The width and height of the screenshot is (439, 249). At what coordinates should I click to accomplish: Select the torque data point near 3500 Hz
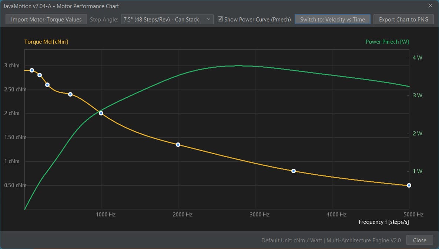tap(294, 171)
